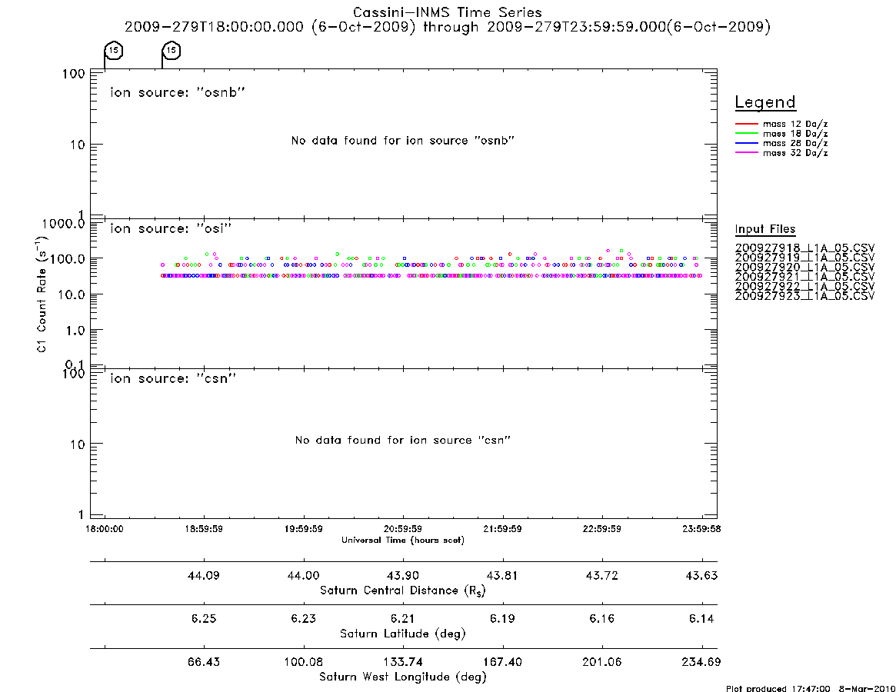Image resolution: width=896 pixels, height=692 pixels.
Task: Click the 1000.0 y-axis tick label
Action: pos(63,224)
